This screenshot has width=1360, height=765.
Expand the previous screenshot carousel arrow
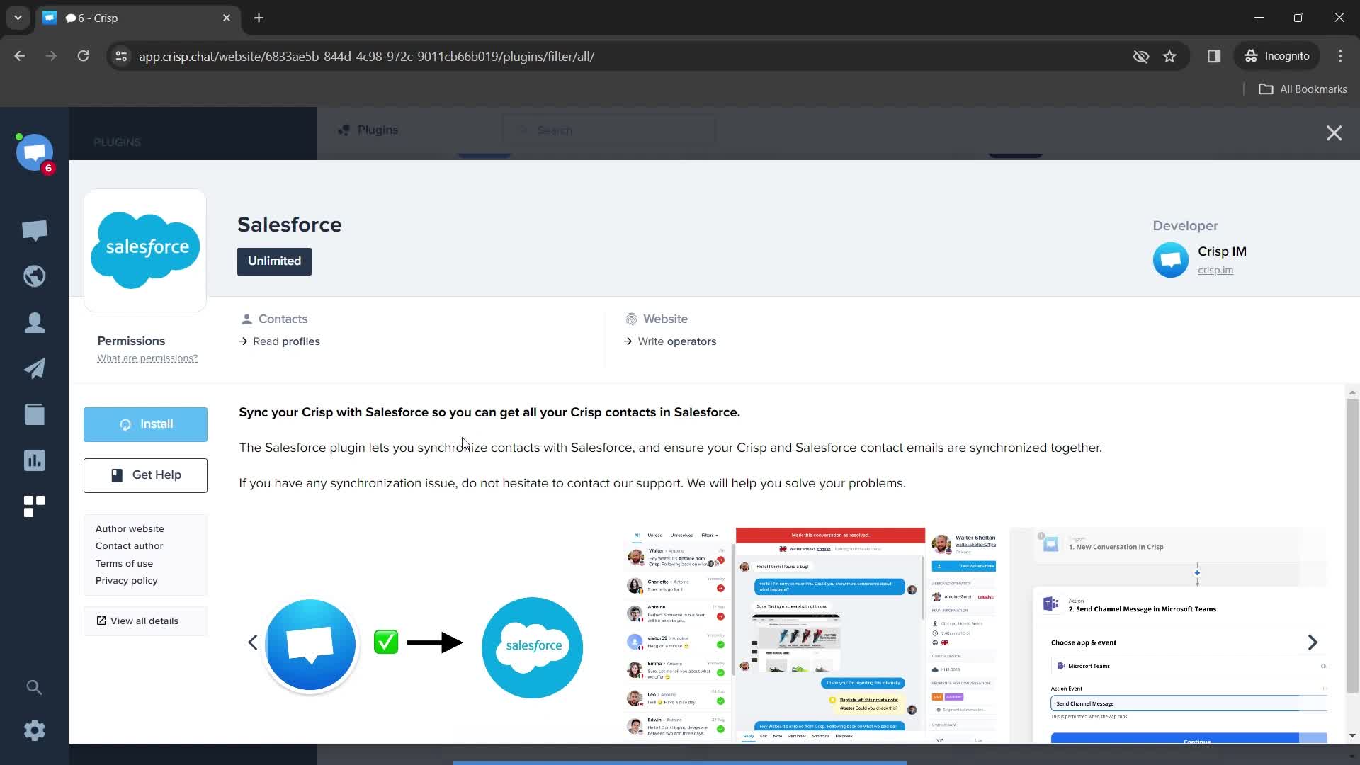[252, 642]
